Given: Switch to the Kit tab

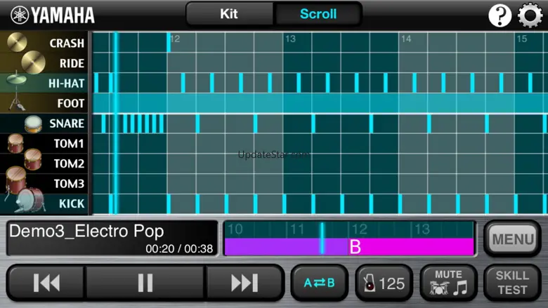Looking at the screenshot, I should pos(229,14).
